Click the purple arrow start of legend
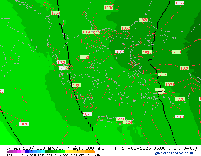The image size is (201, 156). tap(7, 152)
